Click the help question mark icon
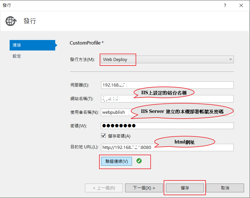This screenshot has width=250, height=198. (x=225, y=5)
